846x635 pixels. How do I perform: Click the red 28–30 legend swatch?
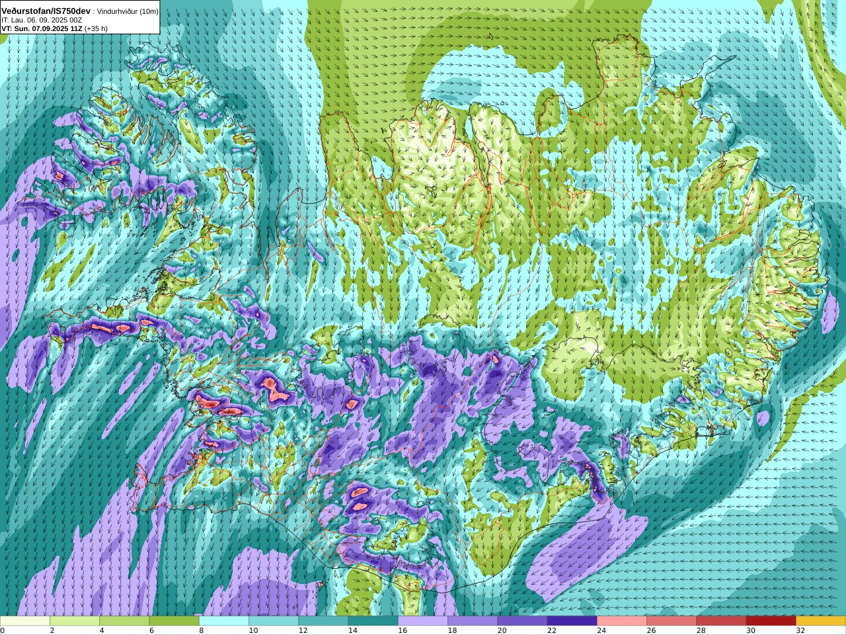(x=721, y=621)
